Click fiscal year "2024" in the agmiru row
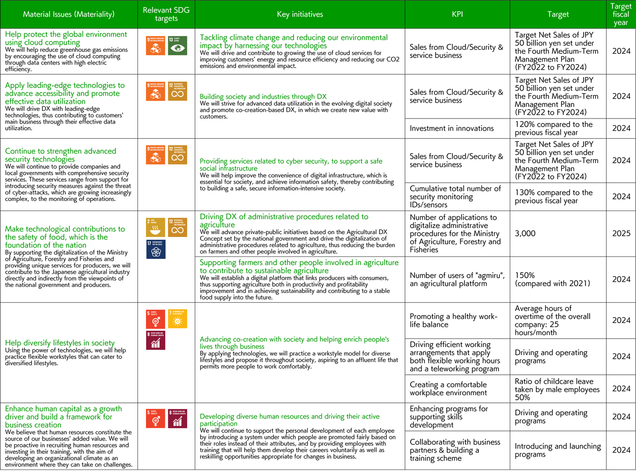 point(621,279)
